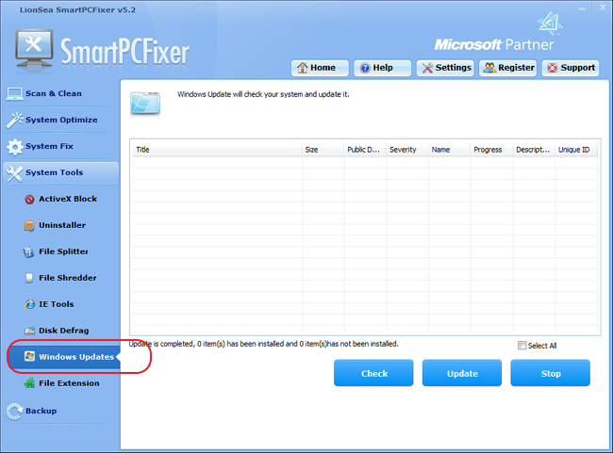Viewport: 613px width, 453px height.
Task: Collapse the System Tools section
Action: (x=61, y=173)
